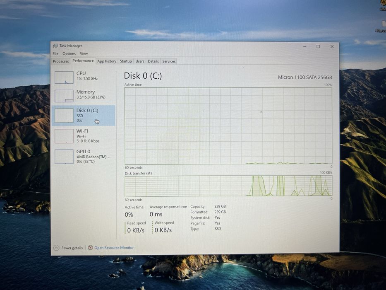Viewport: 386px width, 290px height.
Task: Maximize the Task Manager window
Action: pyautogui.click(x=318, y=46)
